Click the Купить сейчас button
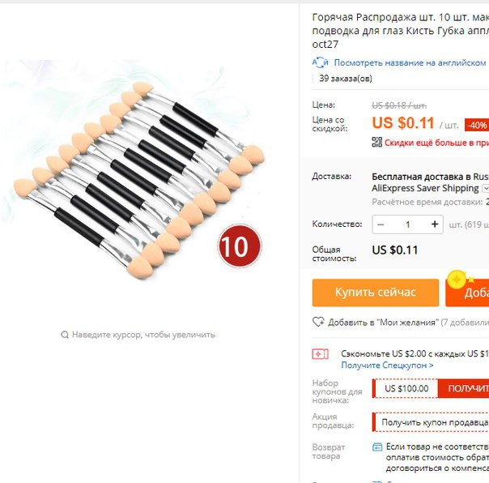Viewport: 489px width, 483px height. pos(376,293)
